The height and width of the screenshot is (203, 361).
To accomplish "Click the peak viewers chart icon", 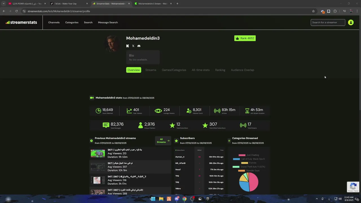I will click(129, 111).
